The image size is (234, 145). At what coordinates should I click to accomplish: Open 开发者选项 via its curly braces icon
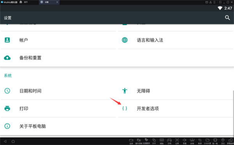125,108
